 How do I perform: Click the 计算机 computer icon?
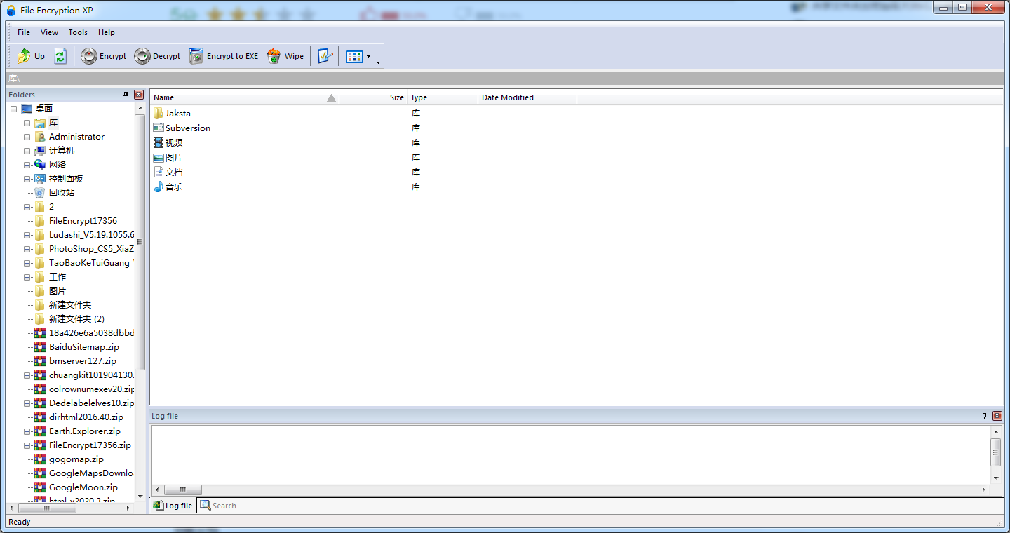(x=40, y=151)
